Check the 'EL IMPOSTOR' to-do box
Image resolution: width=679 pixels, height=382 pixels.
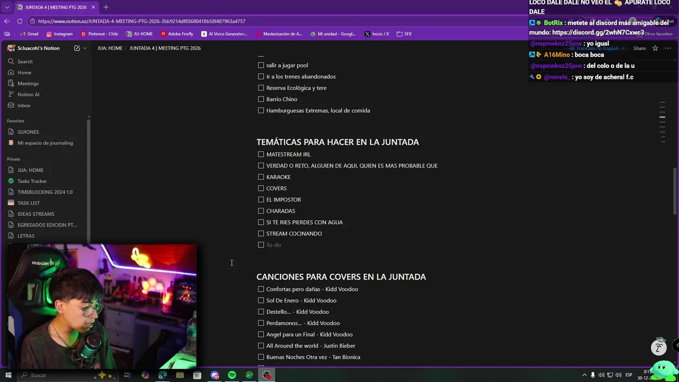261,199
